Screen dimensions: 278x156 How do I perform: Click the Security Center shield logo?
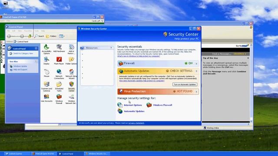point(165,34)
